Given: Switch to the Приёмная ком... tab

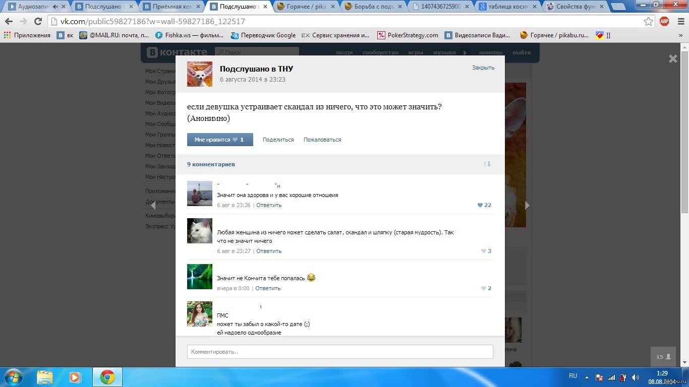Looking at the screenshot, I should 170,7.
